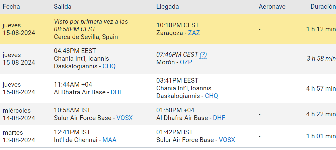
Task: Open the CHQ link in the Llegada column
Action: pyautogui.click(x=211, y=96)
